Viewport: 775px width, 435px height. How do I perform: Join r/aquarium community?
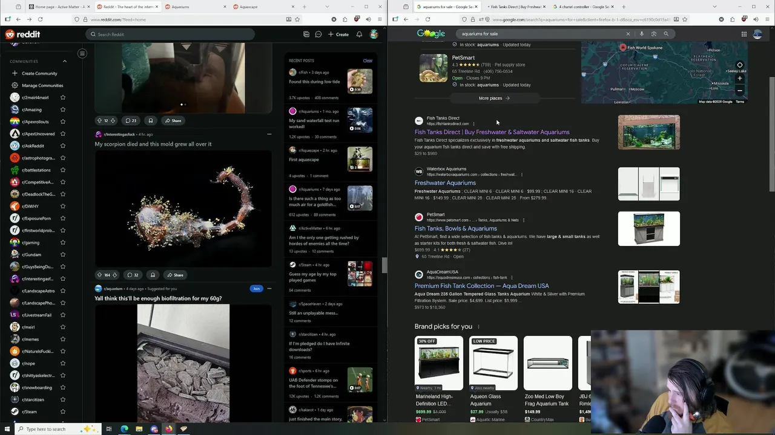point(256,289)
